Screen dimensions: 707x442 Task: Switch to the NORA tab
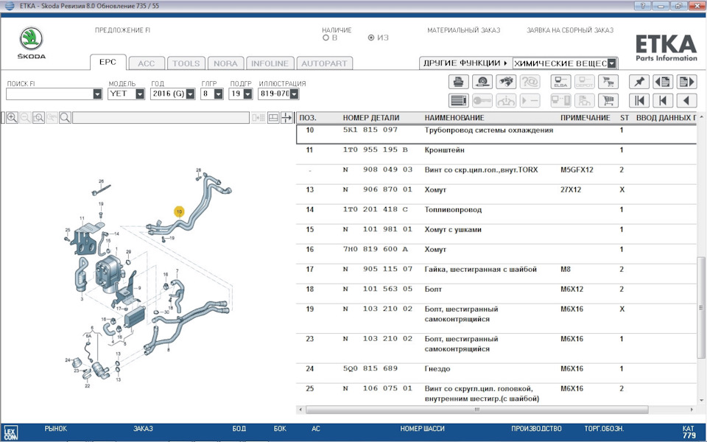pyautogui.click(x=225, y=63)
